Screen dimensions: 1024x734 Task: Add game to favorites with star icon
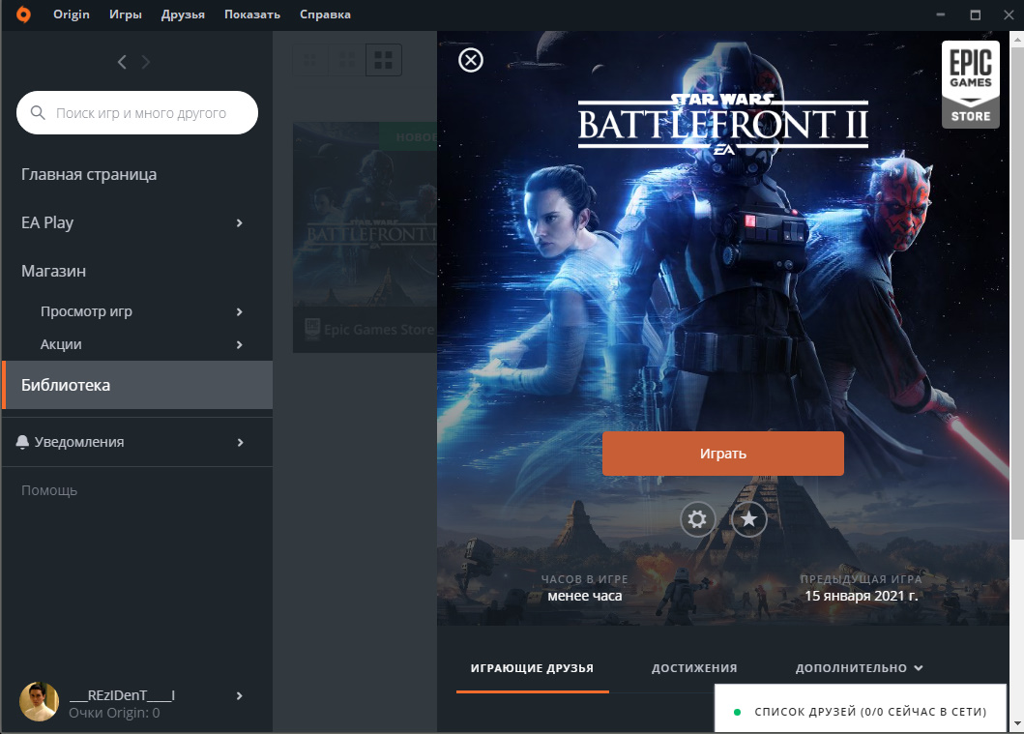point(749,519)
